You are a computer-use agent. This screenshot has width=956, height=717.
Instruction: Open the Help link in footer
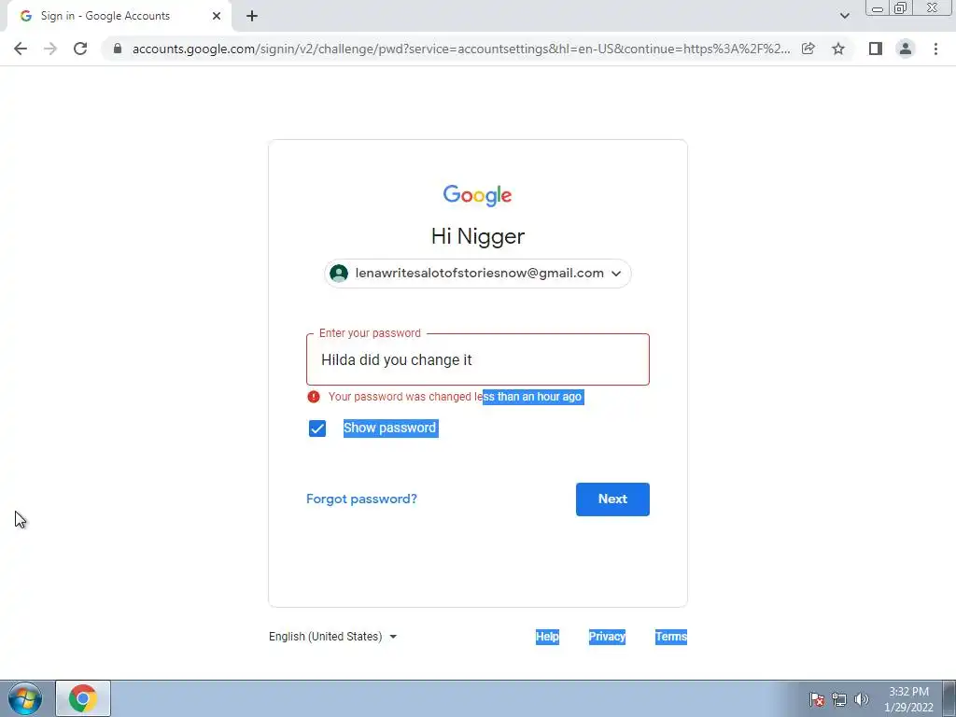(x=547, y=637)
